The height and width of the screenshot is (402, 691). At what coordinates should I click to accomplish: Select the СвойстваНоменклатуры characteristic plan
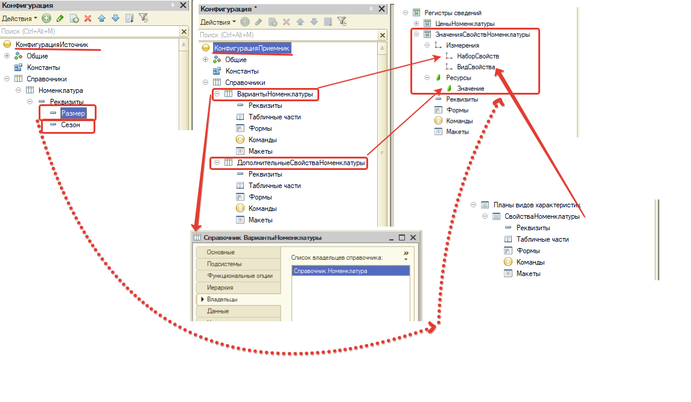542,216
